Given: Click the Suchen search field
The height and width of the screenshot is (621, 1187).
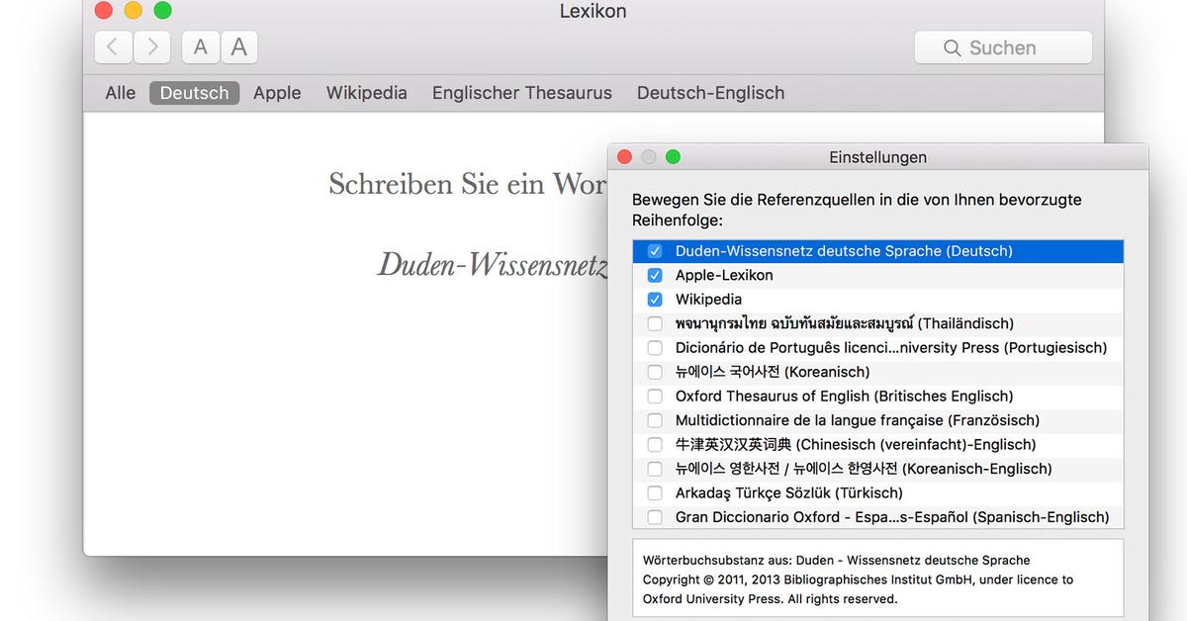Looking at the screenshot, I should pos(1003,47).
